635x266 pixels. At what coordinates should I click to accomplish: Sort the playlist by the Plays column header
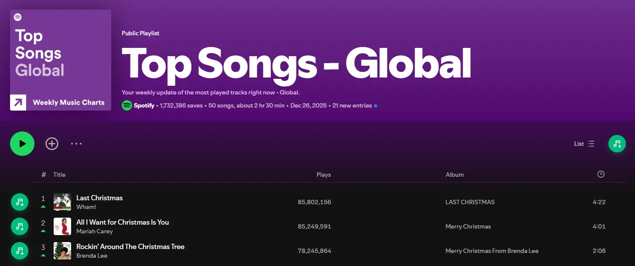(x=324, y=174)
